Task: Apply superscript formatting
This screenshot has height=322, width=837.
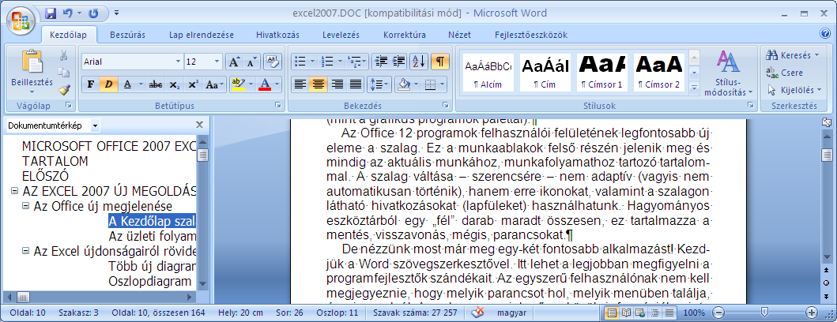Action: [x=194, y=84]
